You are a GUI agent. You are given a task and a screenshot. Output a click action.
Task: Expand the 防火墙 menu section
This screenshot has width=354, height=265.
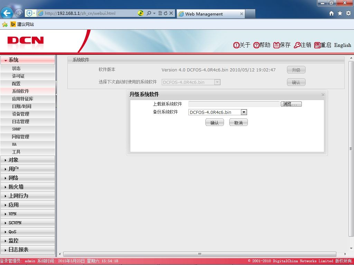(x=28, y=187)
